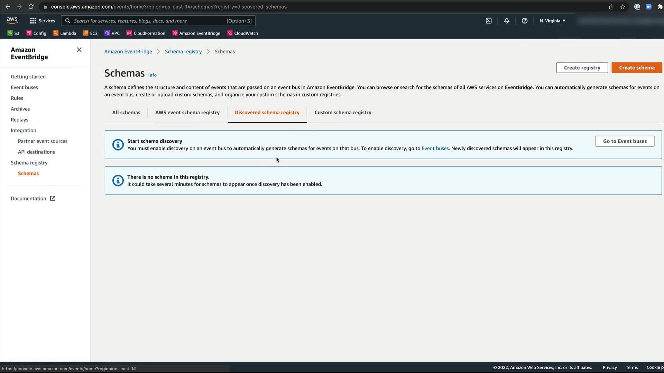664x373 pixels.
Task: Open Rules in the sidebar navigation
Action: [x=17, y=98]
